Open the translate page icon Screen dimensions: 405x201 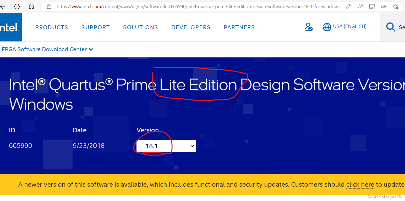pos(384,7)
